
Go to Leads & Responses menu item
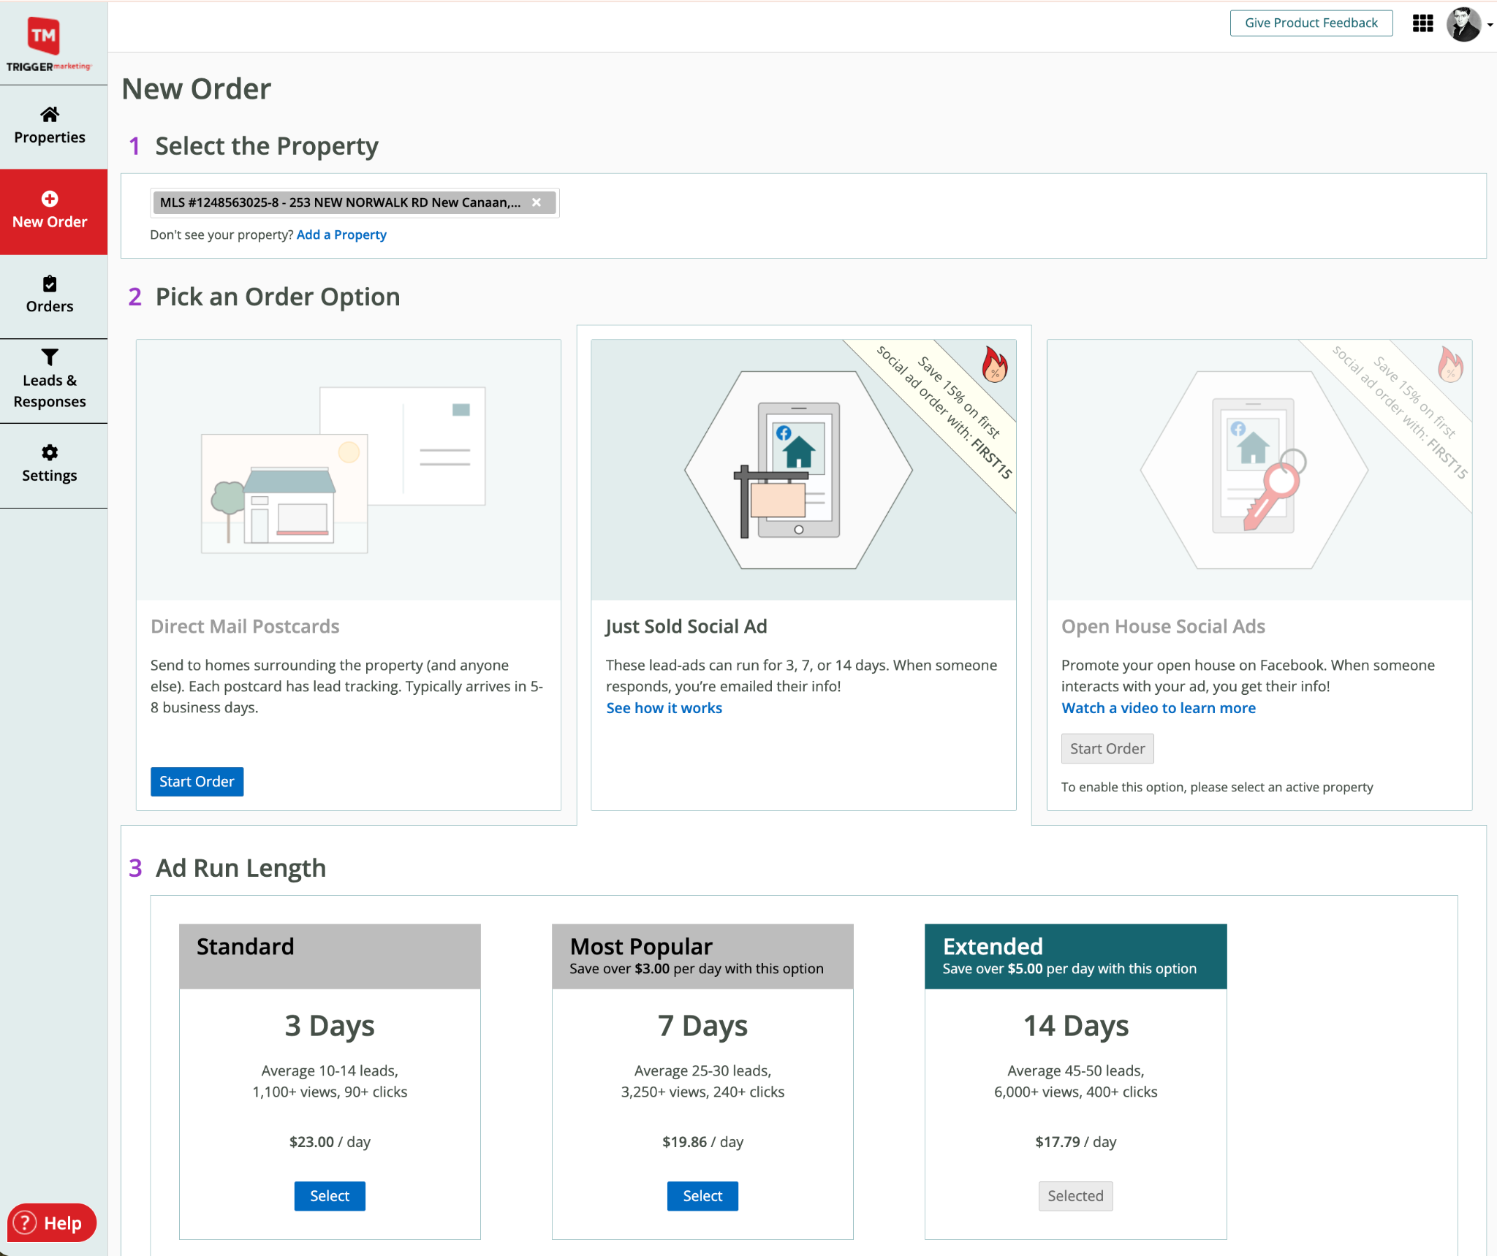53,381
